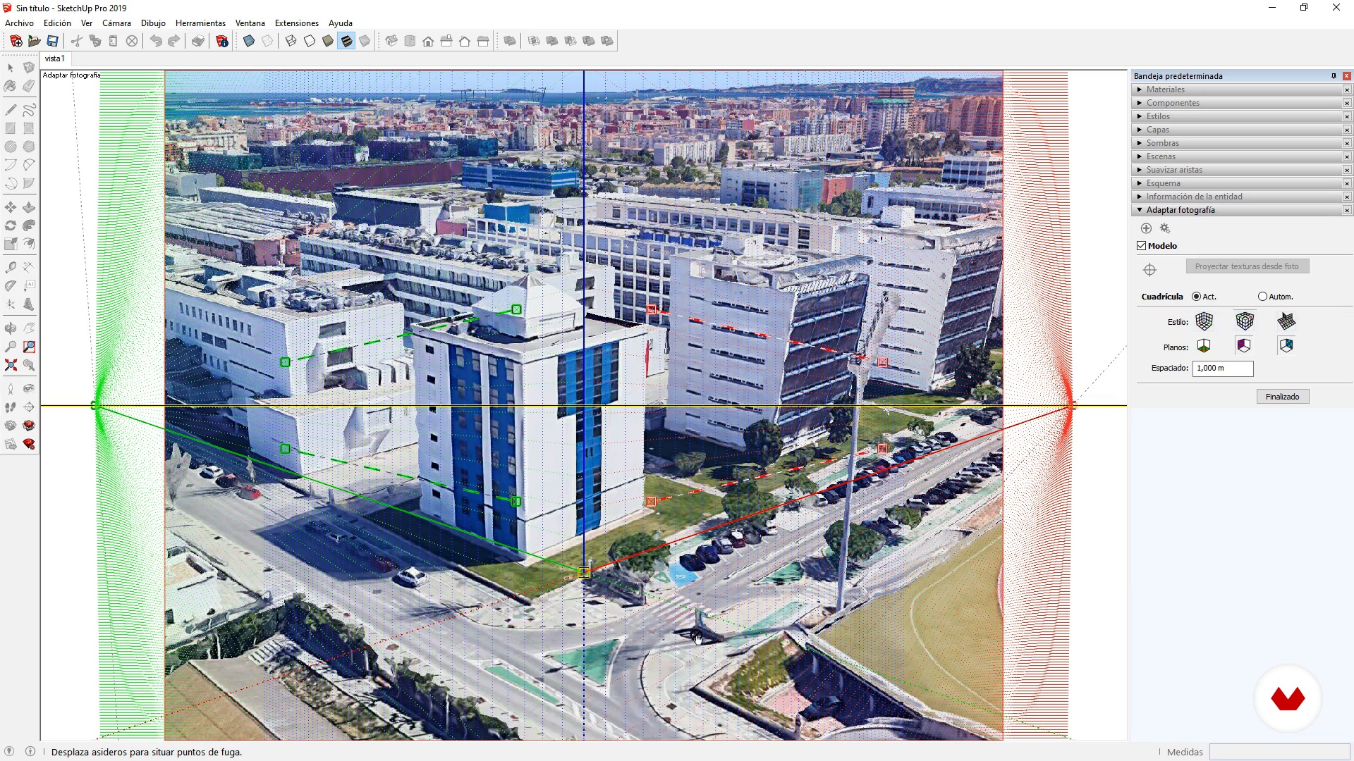Expand the Sombras panel
Viewport: 1354px width, 761px height.
1162,143
